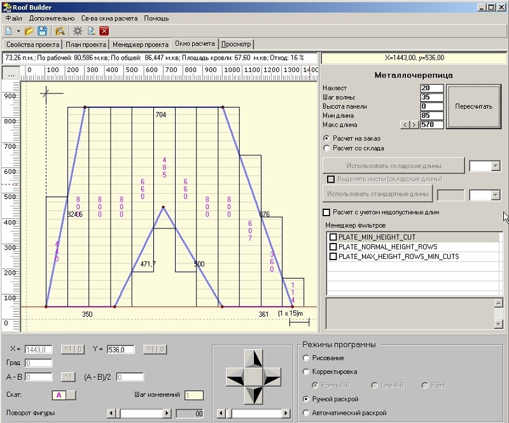509x423 pixels.
Task: Switch to the План проекта tab
Action: tap(86, 45)
